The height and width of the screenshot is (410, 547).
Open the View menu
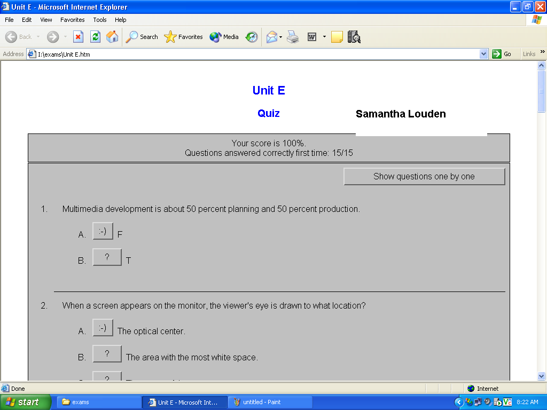coord(46,20)
